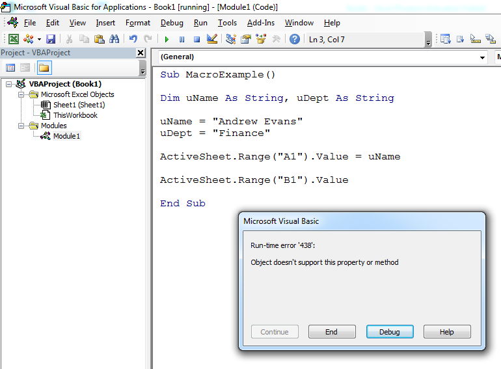
Task: Click the second icon on the Edit toolbar
Action: pyautogui.click(x=461, y=39)
